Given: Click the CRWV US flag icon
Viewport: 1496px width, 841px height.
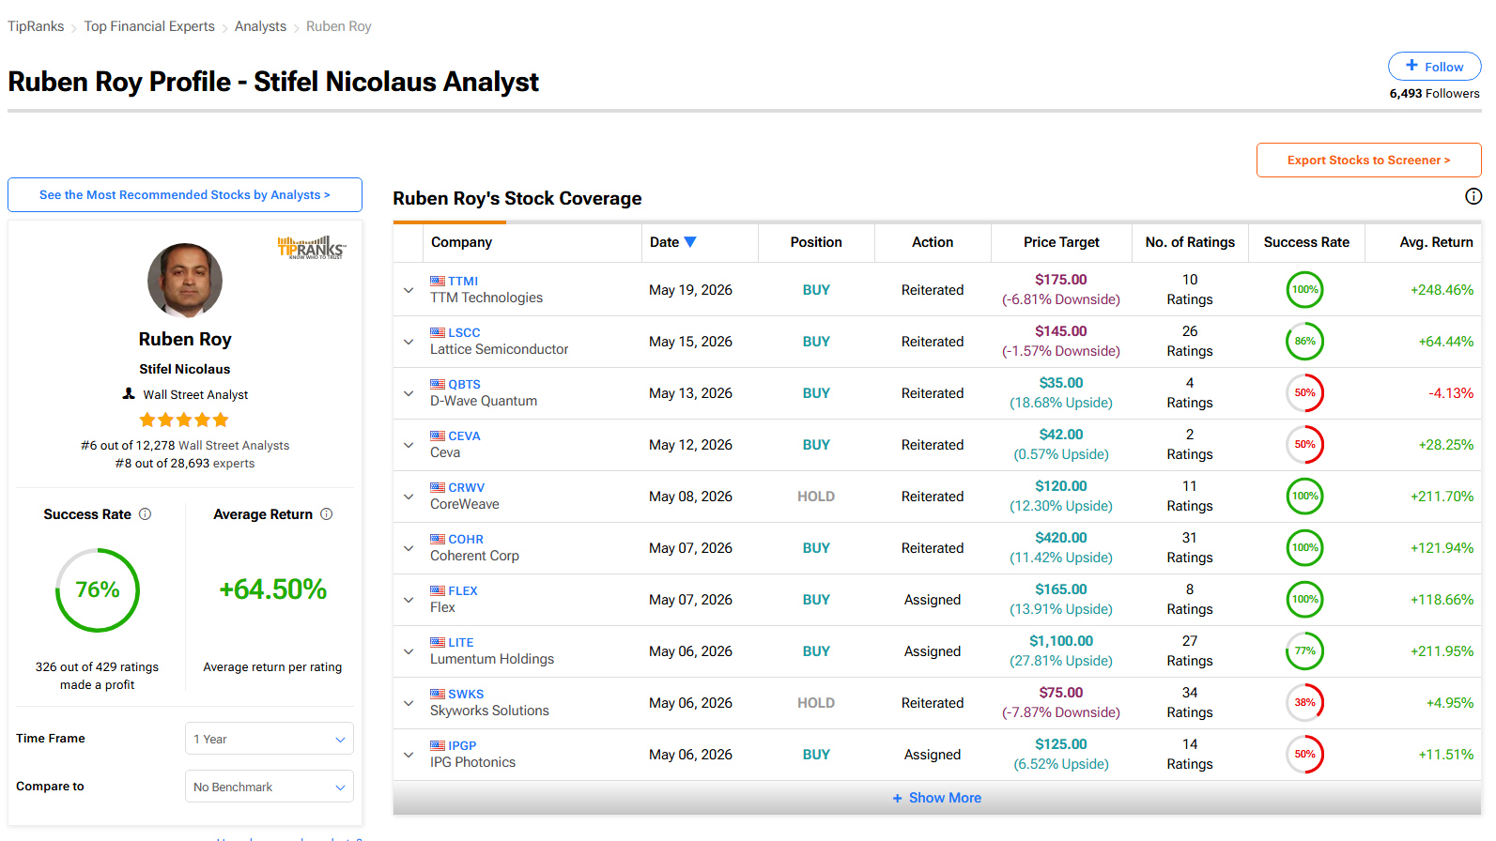Looking at the screenshot, I should (x=438, y=487).
